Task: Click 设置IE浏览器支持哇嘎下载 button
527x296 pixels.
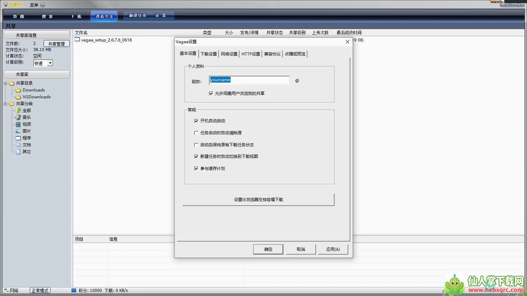Action: pyautogui.click(x=258, y=199)
